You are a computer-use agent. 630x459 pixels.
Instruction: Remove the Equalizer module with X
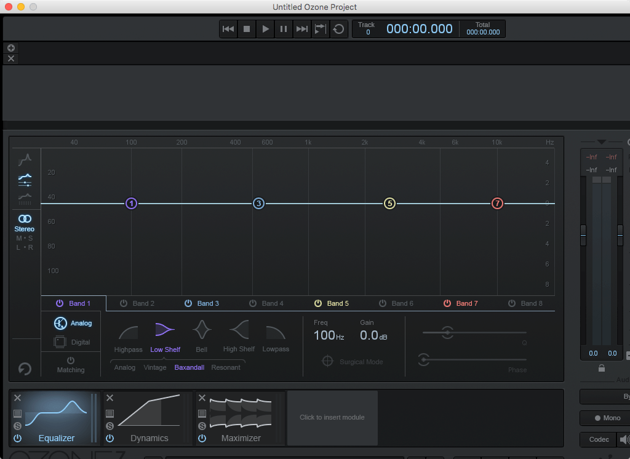click(18, 398)
